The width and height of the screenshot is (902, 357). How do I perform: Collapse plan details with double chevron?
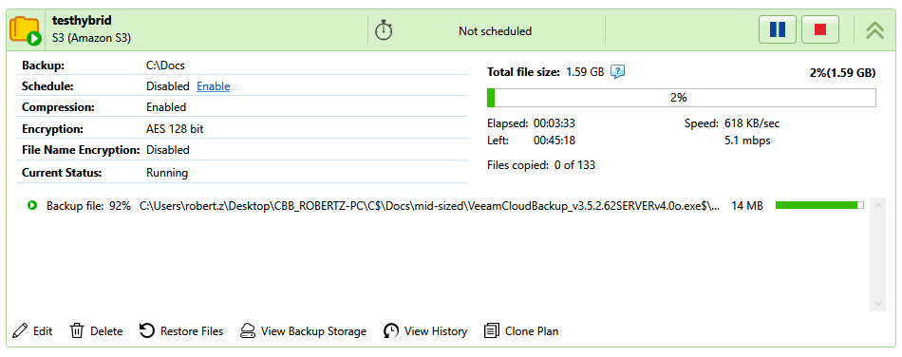point(875,29)
